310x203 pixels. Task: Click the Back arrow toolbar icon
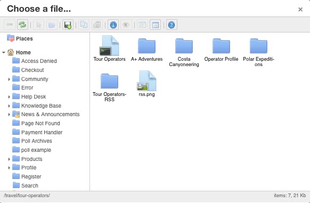coord(10,25)
